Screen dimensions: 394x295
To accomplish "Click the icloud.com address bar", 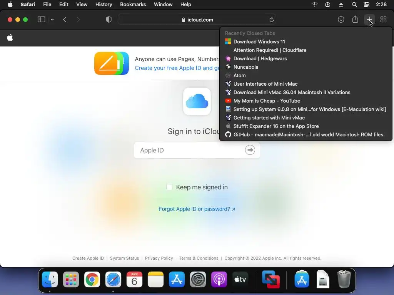I will [197, 20].
